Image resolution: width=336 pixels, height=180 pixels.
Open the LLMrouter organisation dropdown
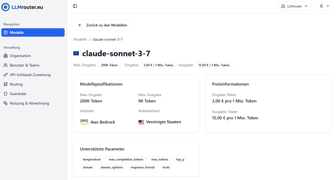(294, 6)
